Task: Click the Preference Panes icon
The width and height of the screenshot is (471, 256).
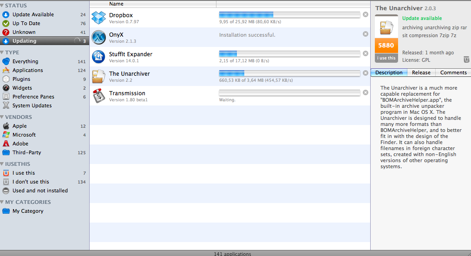Action: tap(6, 97)
